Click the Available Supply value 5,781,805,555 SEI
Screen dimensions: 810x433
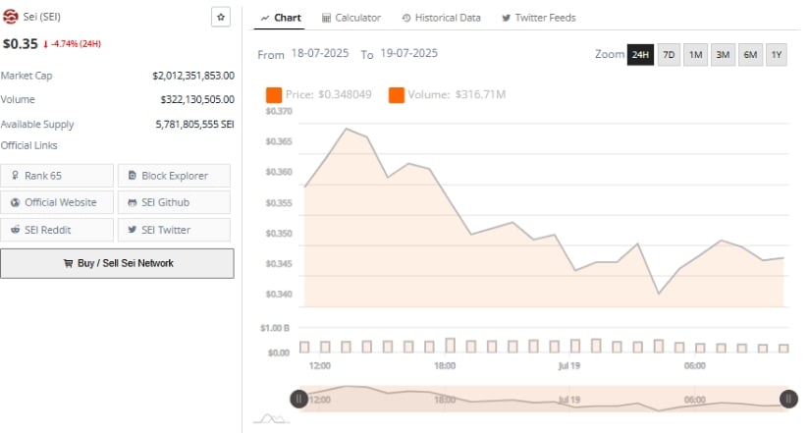click(x=194, y=125)
